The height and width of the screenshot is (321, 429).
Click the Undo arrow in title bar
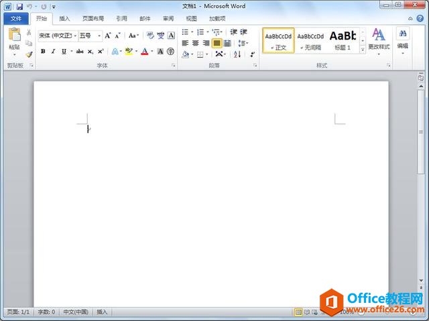pyautogui.click(x=29, y=7)
